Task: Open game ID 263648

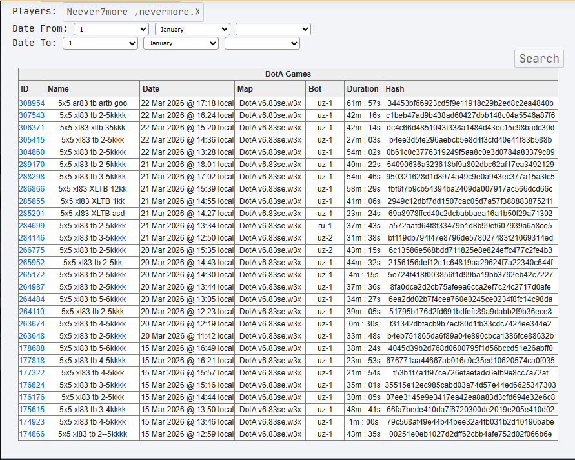Action: pos(32,336)
